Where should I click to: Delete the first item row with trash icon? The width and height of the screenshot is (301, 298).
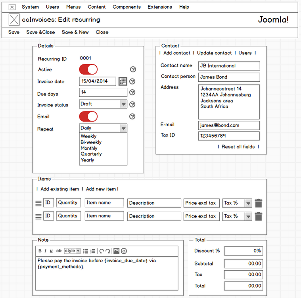[x=259, y=203]
